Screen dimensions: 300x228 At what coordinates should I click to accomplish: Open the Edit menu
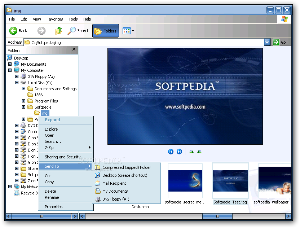(x=24, y=19)
